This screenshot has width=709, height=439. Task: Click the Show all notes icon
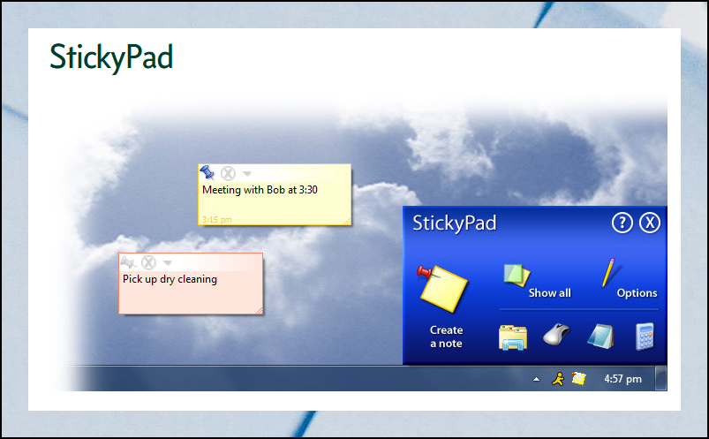click(x=517, y=276)
